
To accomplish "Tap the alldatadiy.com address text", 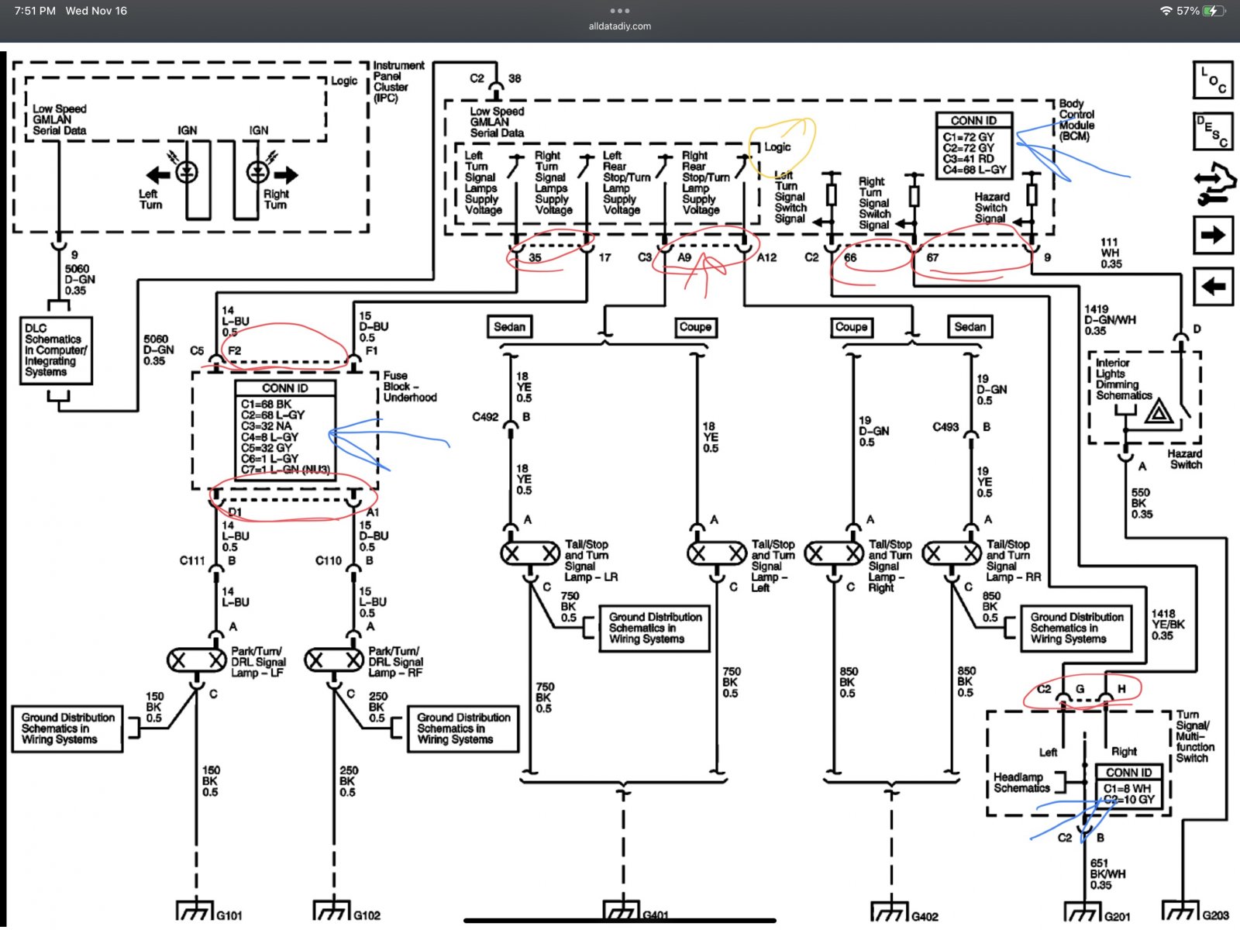I will click(x=620, y=26).
